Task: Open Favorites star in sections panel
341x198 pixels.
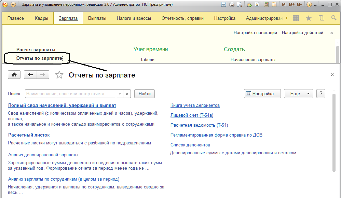Action: point(309,18)
